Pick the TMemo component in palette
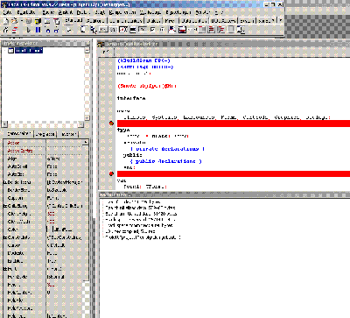350x318 pixels. (133, 29)
